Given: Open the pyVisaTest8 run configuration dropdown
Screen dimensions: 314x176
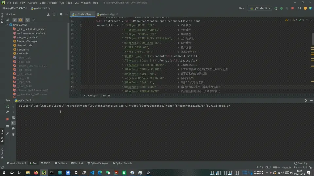Looking at the screenshot, I should tap(260, 8).
